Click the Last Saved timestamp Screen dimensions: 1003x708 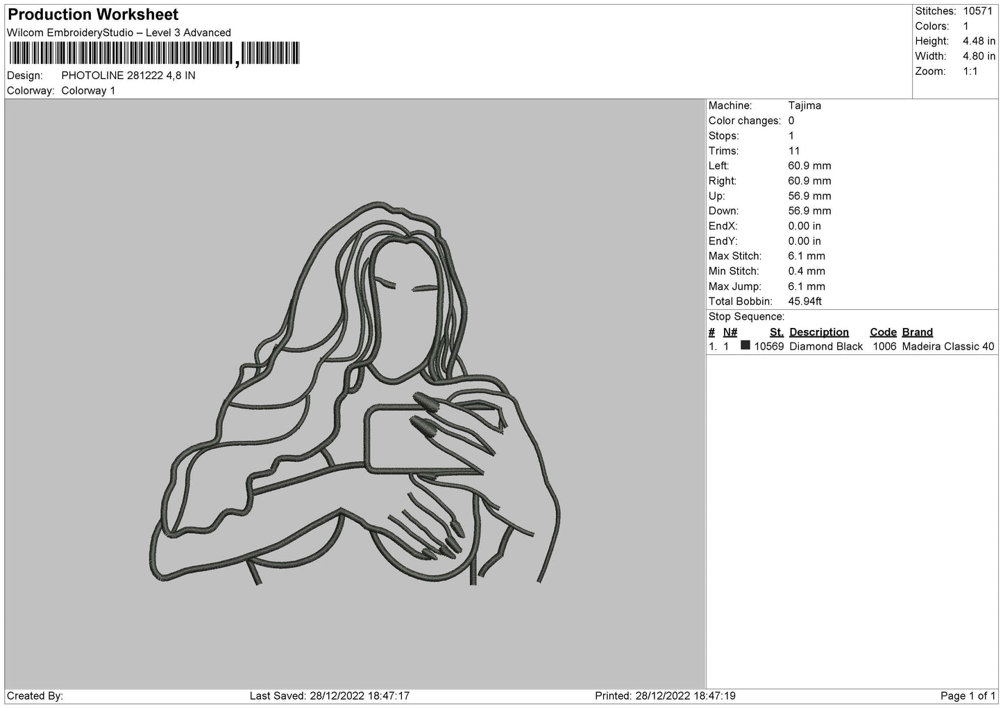330,696
